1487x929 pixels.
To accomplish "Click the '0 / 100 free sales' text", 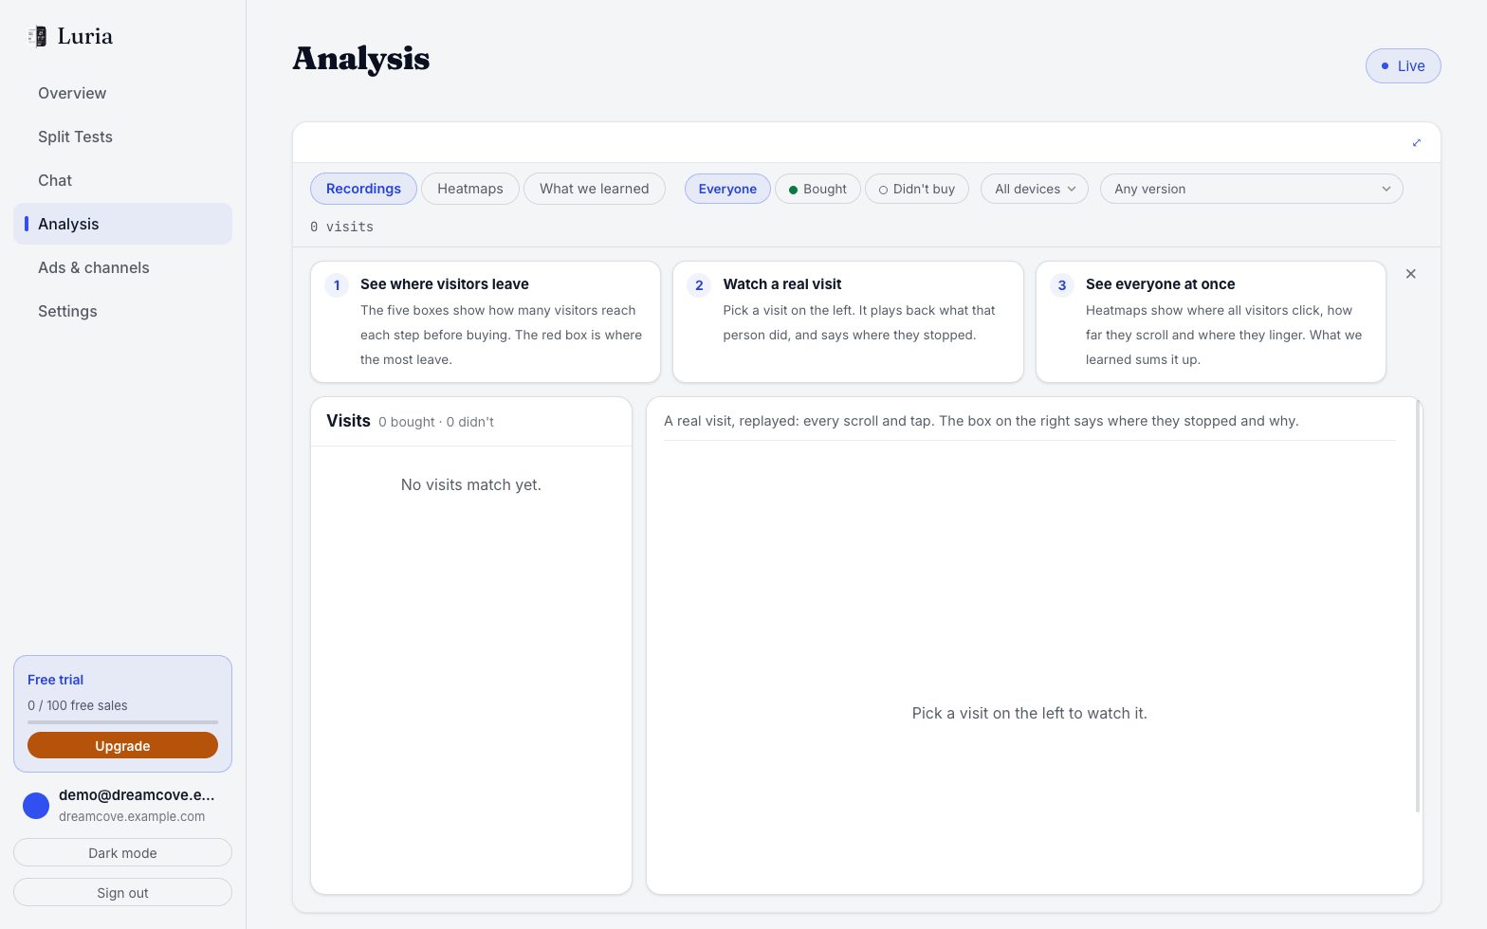I will [x=78, y=705].
